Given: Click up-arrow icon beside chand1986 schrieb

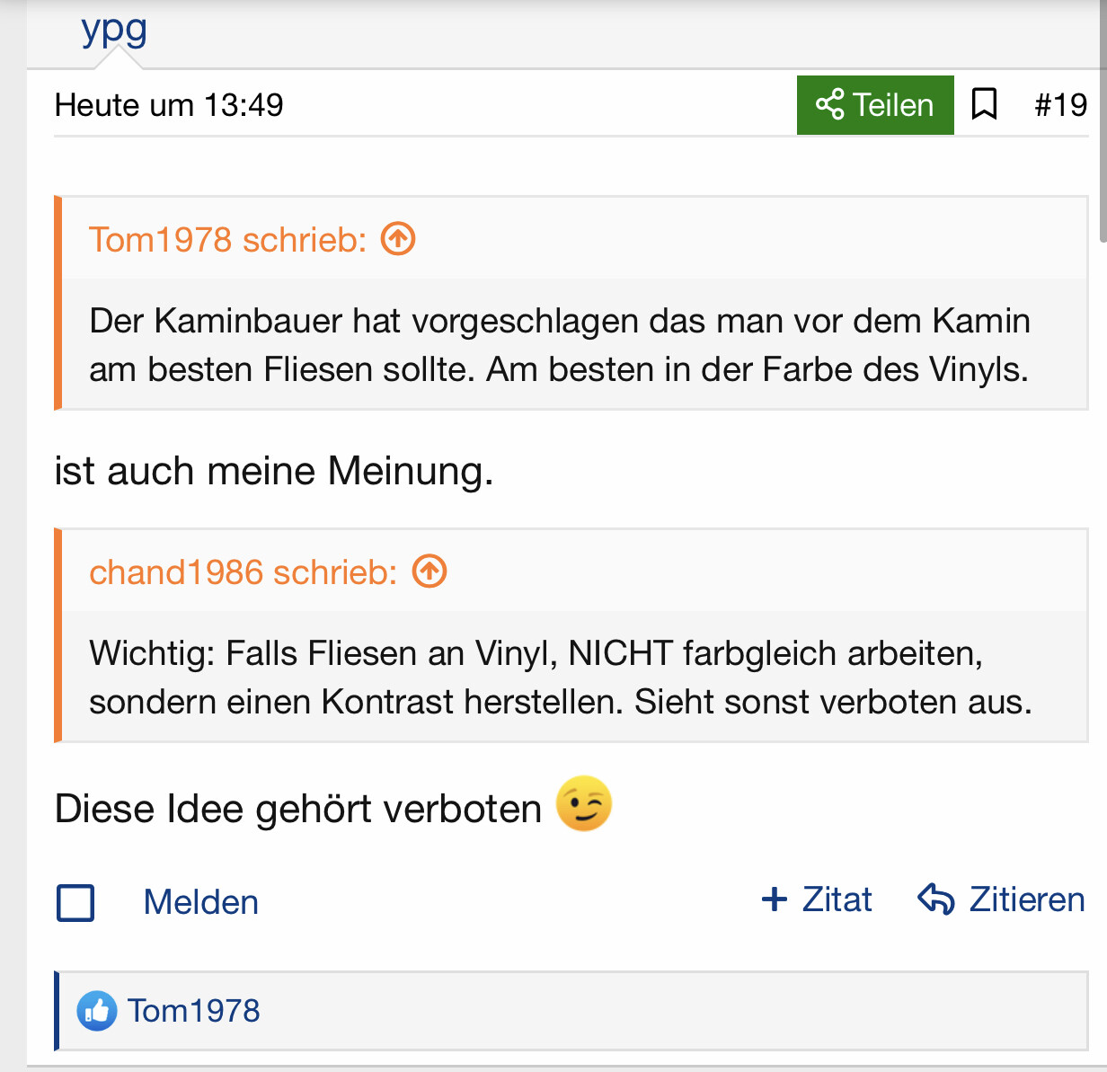Looking at the screenshot, I should coord(430,571).
